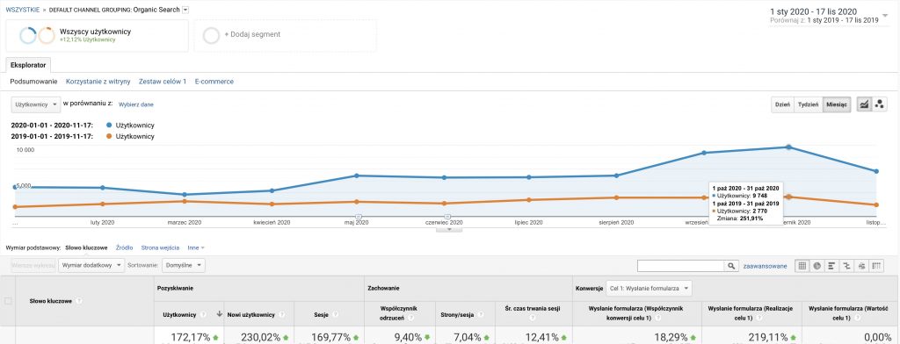
Task: Select the motion chart icon
Action: tap(879, 104)
